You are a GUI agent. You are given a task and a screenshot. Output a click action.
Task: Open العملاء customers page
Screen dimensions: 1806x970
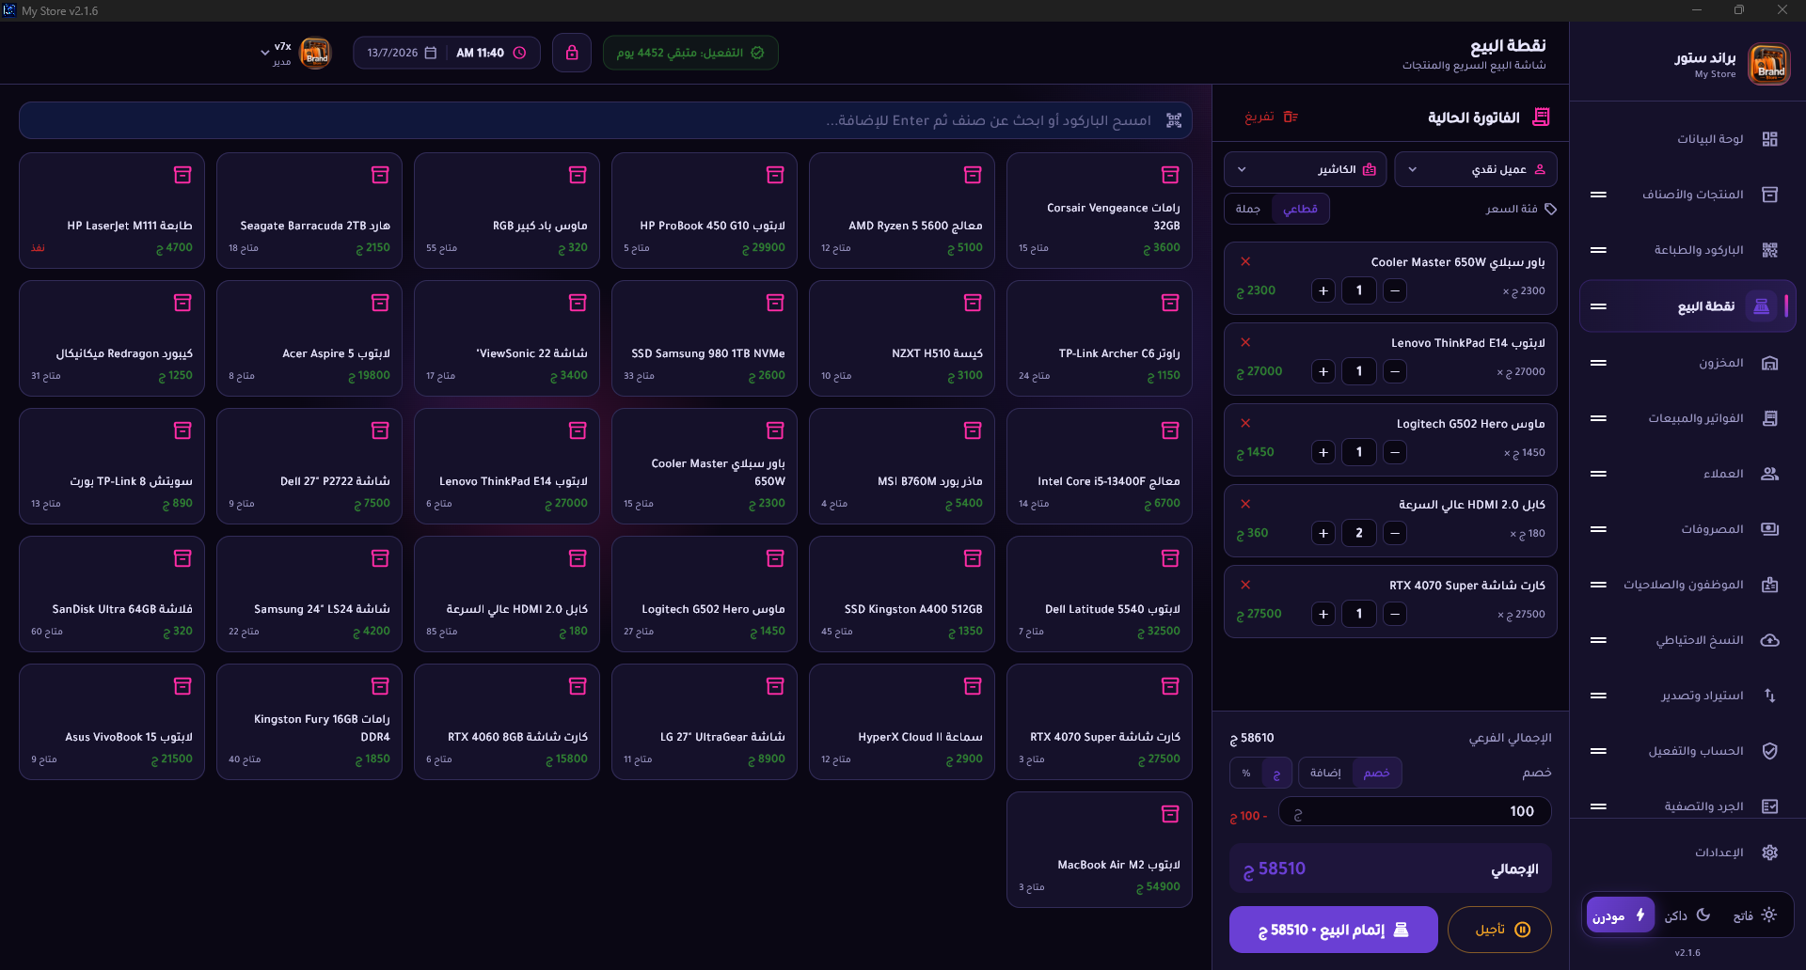pos(1687,474)
